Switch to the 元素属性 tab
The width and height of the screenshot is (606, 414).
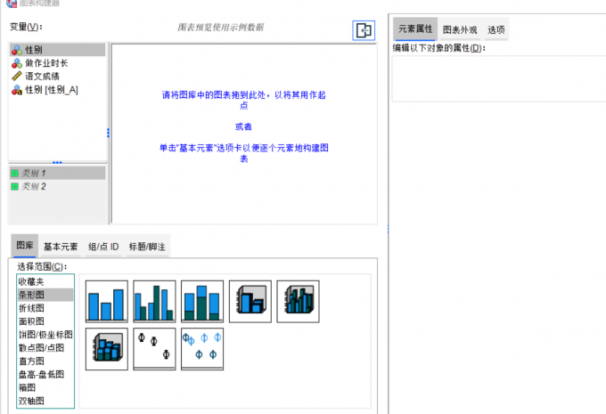coord(415,29)
